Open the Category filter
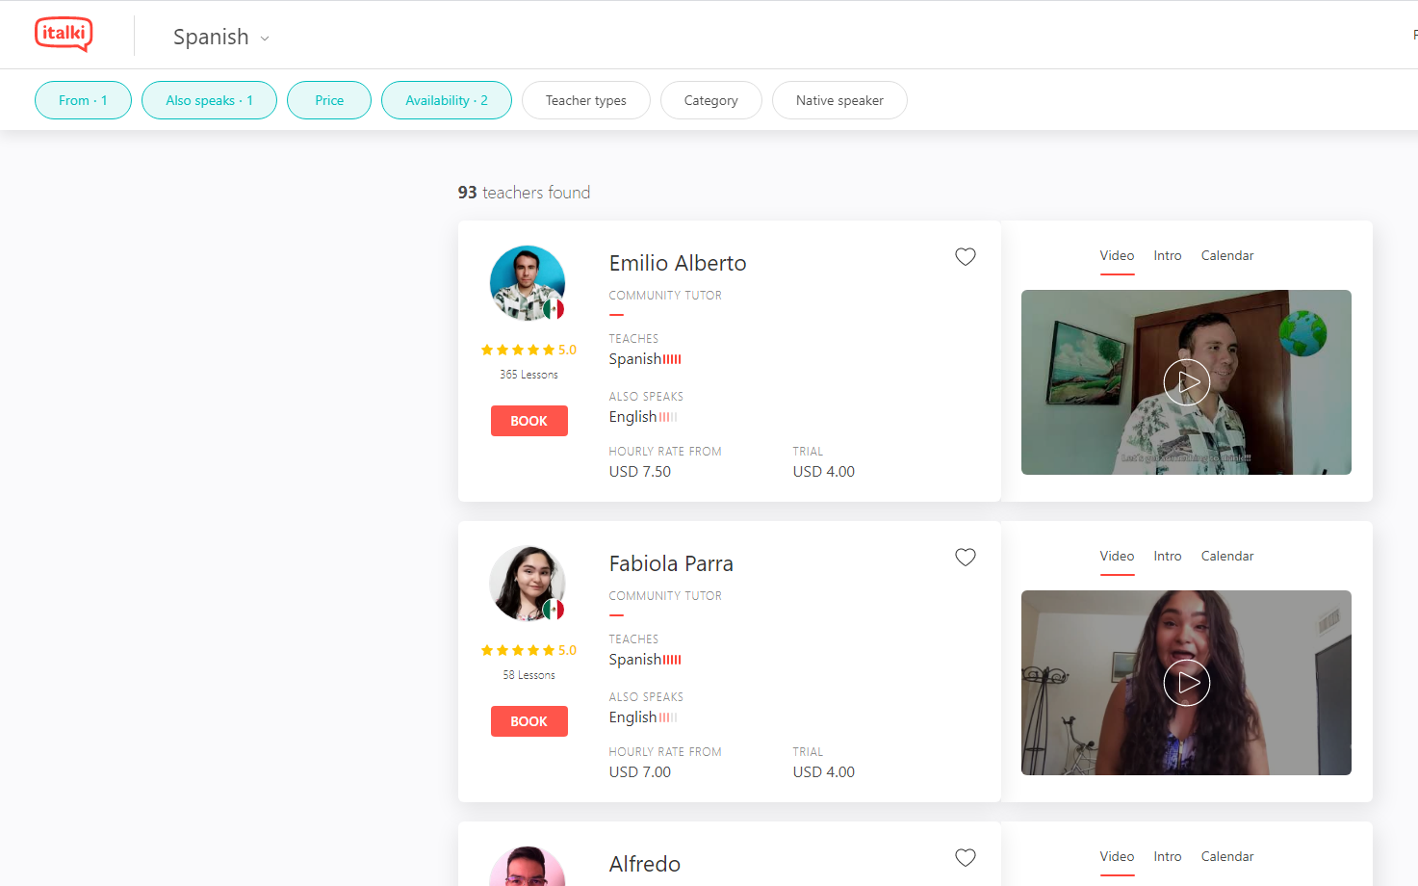 click(711, 100)
